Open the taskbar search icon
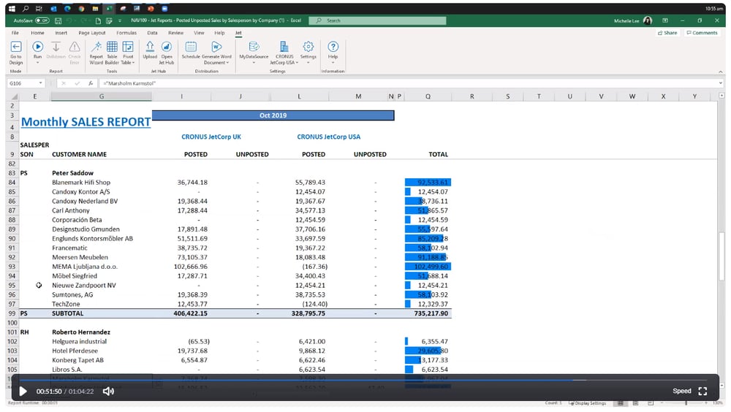The height and width of the screenshot is (412, 731). (26, 8)
